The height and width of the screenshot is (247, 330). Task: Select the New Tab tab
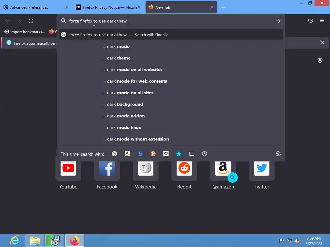[181, 7]
